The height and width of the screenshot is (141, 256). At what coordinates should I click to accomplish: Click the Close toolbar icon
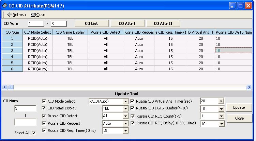[33, 15]
